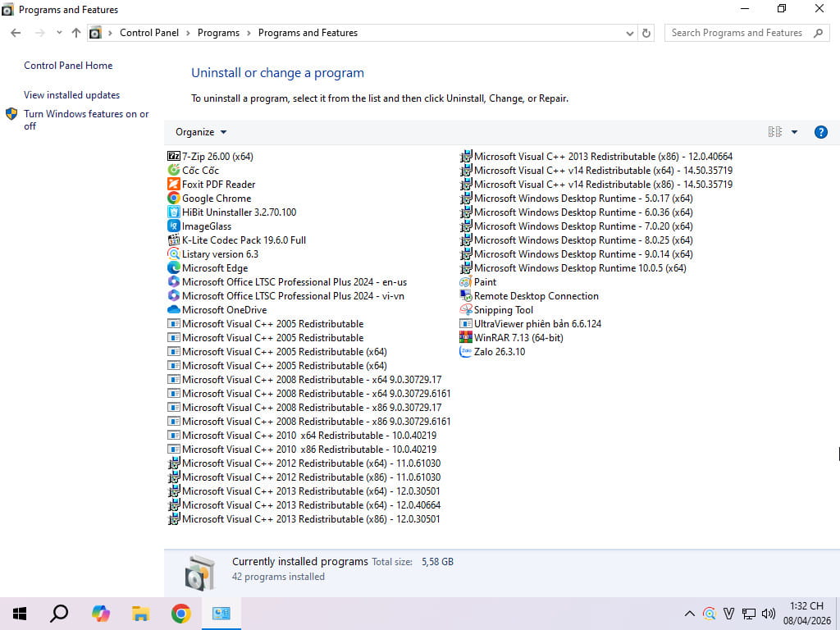Viewport: 840px width, 630px height.
Task: Click Programs and Features breadcrumb segment
Action: point(308,33)
